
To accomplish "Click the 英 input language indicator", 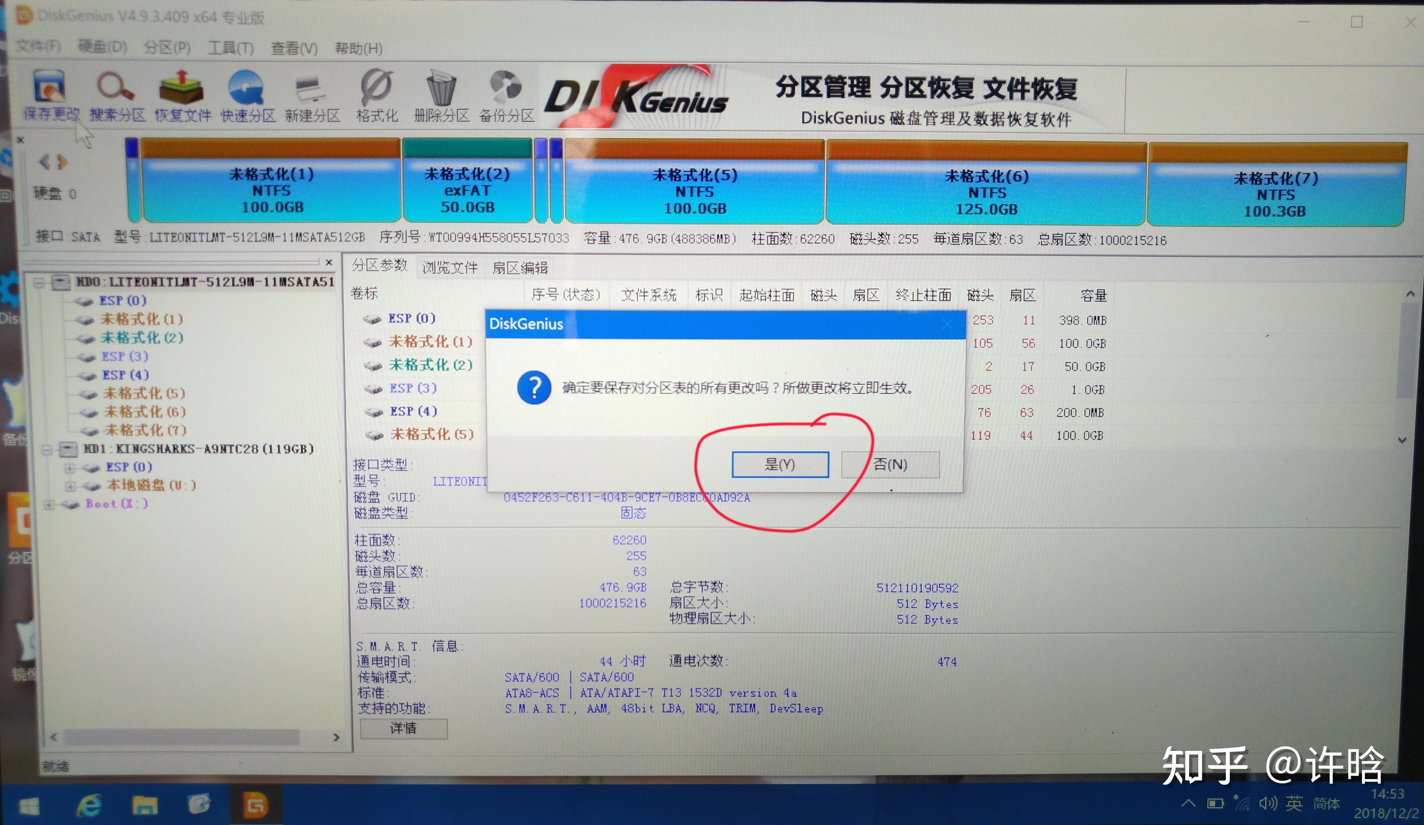I will 1294,803.
